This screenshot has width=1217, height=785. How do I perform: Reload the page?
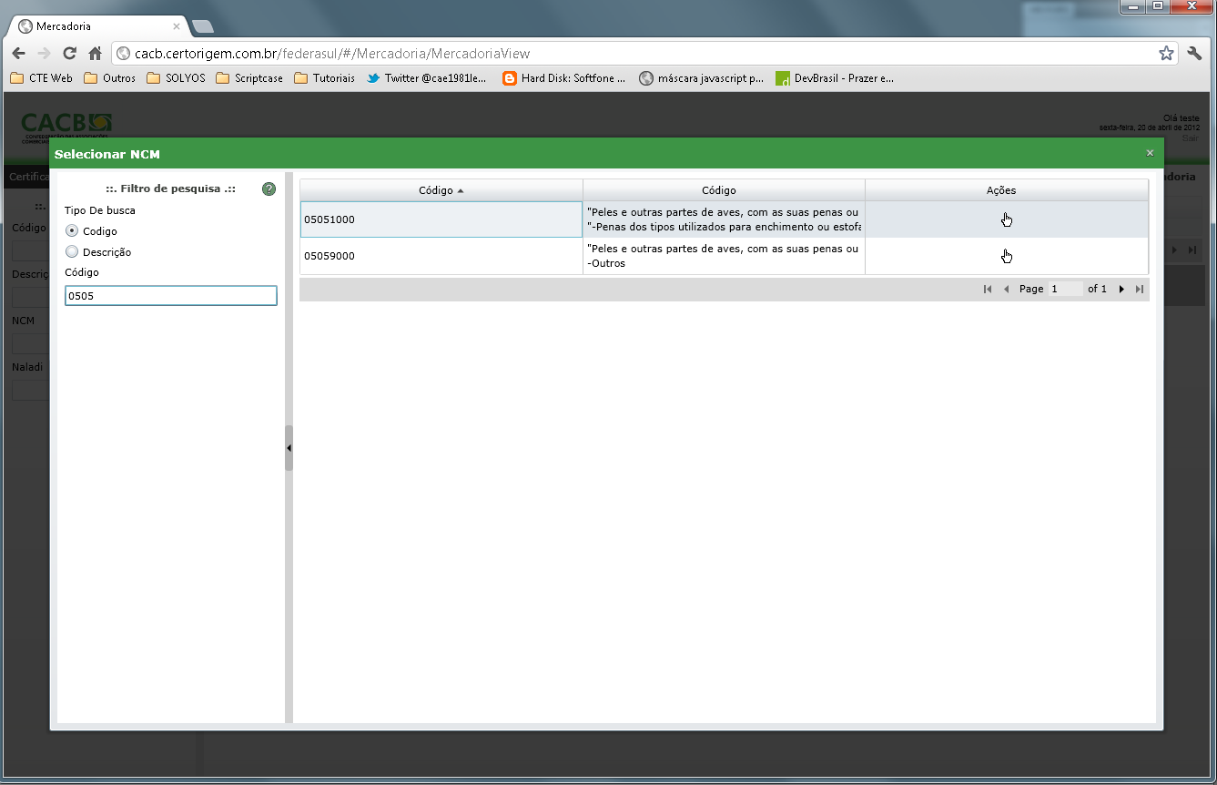coord(69,54)
